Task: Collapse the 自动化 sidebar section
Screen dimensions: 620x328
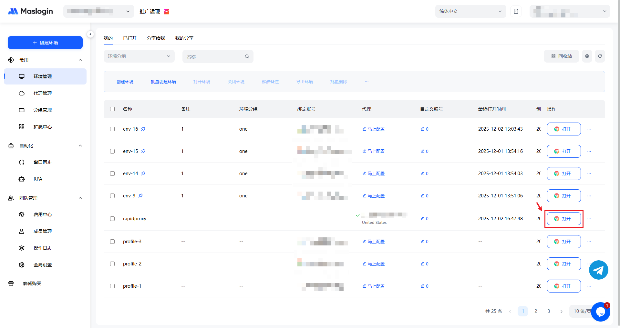Action: (80, 146)
